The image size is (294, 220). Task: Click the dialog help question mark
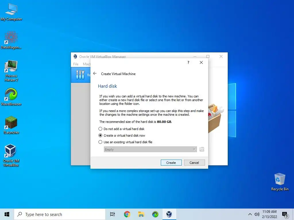188,62
